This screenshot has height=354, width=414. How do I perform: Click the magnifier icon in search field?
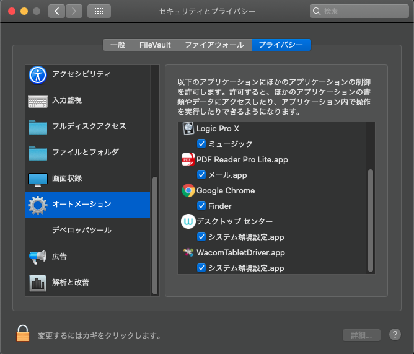coord(317,11)
